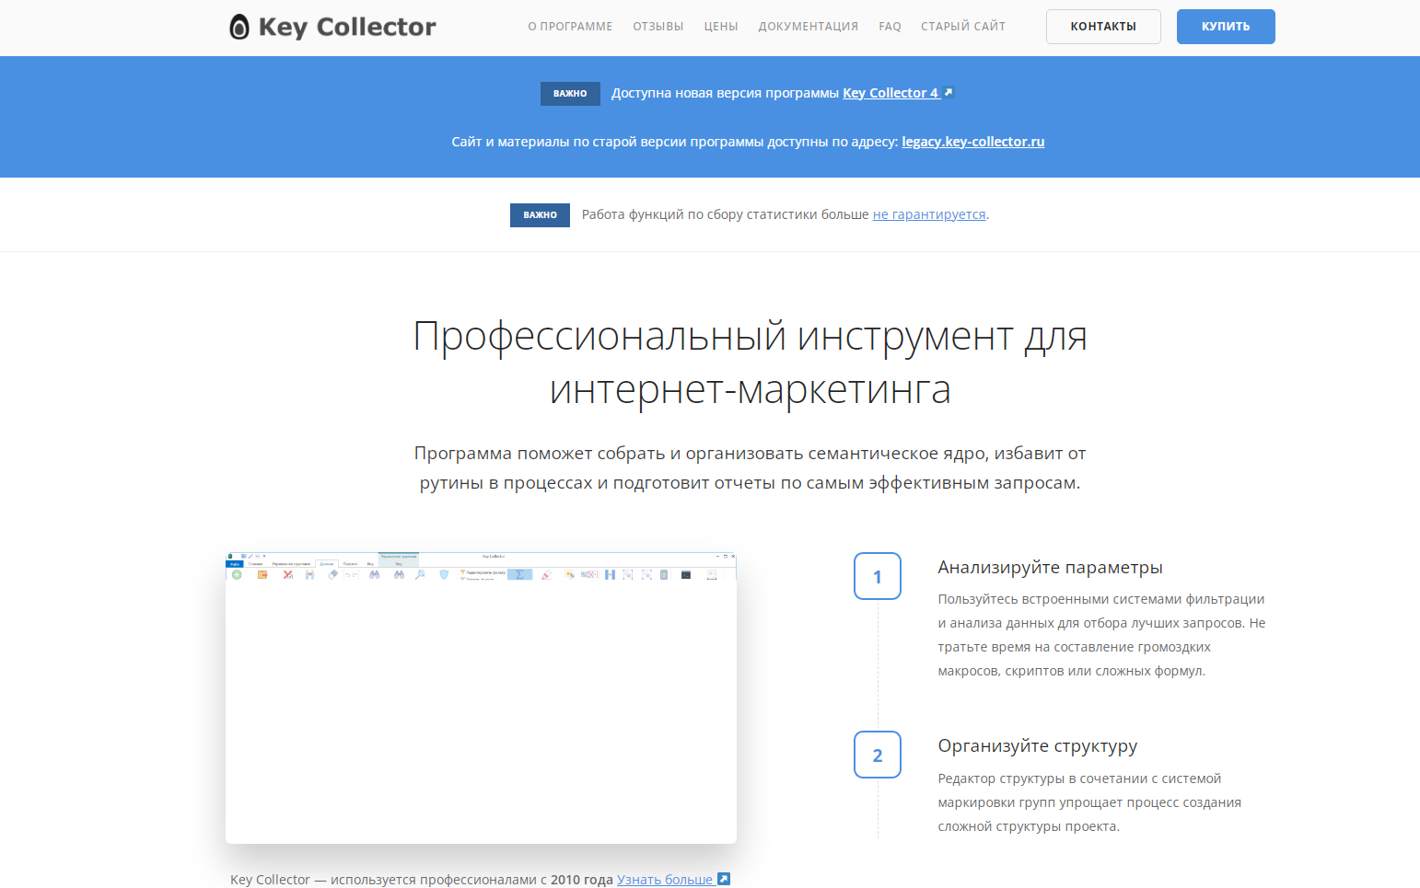Click dark console icon in app screenshot

[686, 574]
